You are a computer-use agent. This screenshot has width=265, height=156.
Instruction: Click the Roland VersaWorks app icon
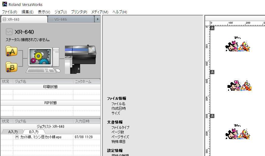coord(4,4)
